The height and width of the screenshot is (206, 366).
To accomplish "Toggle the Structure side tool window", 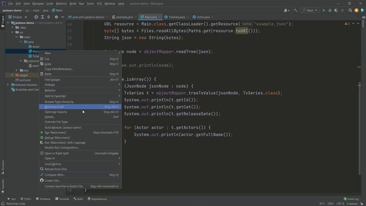I will tap(2, 167).
